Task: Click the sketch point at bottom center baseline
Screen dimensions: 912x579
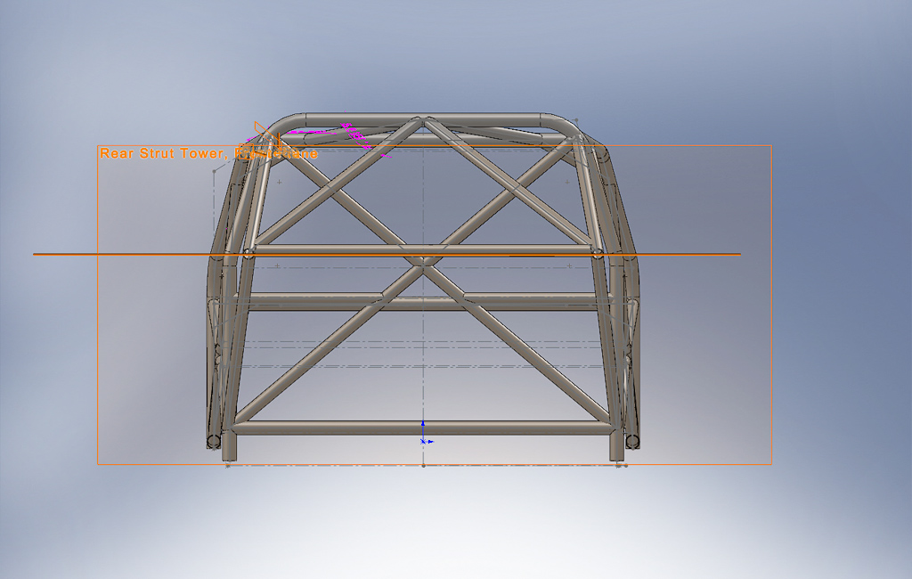Action: tap(423, 465)
